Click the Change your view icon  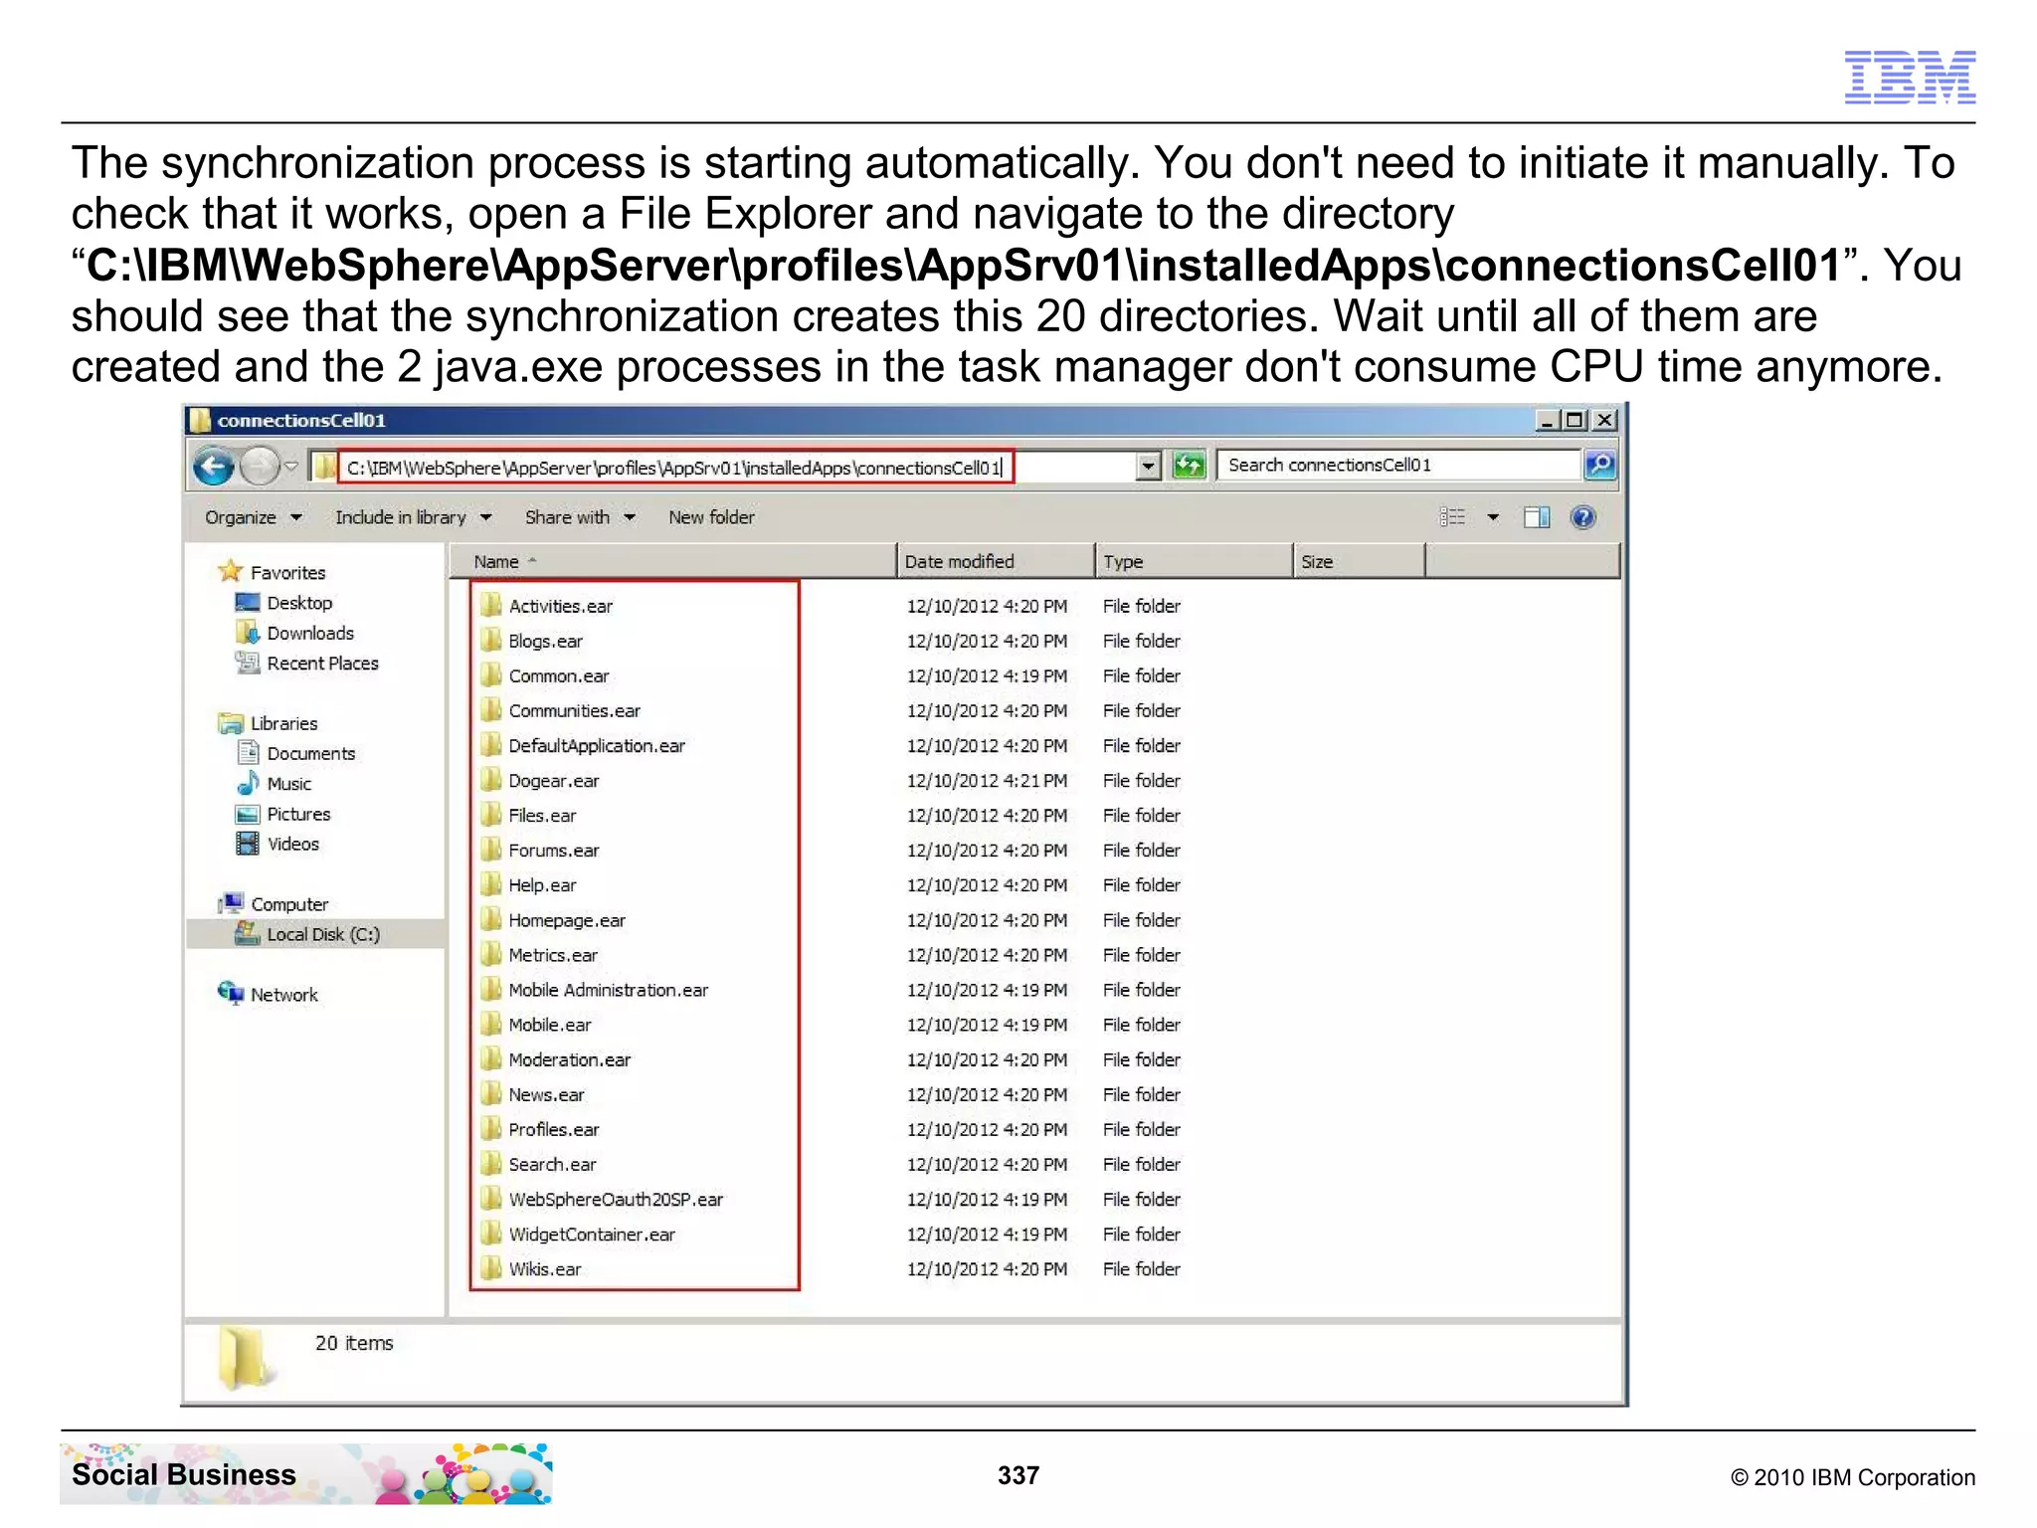(1452, 517)
